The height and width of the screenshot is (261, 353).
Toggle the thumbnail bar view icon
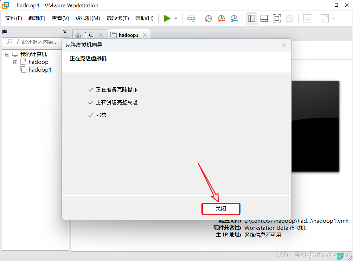click(264, 19)
